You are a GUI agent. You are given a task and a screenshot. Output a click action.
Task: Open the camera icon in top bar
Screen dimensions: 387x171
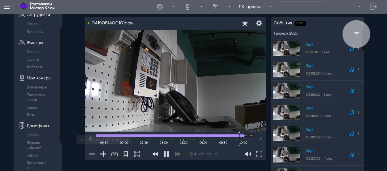click(x=188, y=7)
